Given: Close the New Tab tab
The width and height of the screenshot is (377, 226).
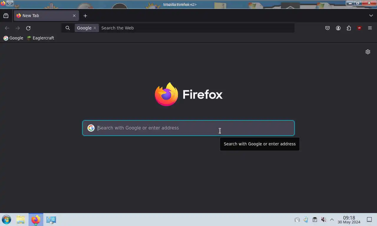Looking at the screenshot, I should tap(74, 16).
